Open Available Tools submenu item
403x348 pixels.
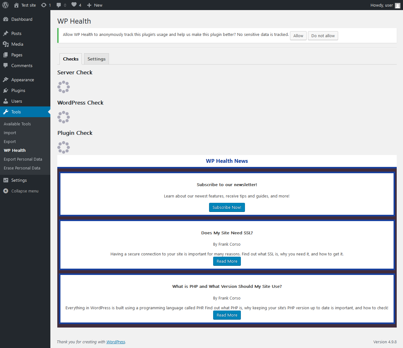coord(25,124)
